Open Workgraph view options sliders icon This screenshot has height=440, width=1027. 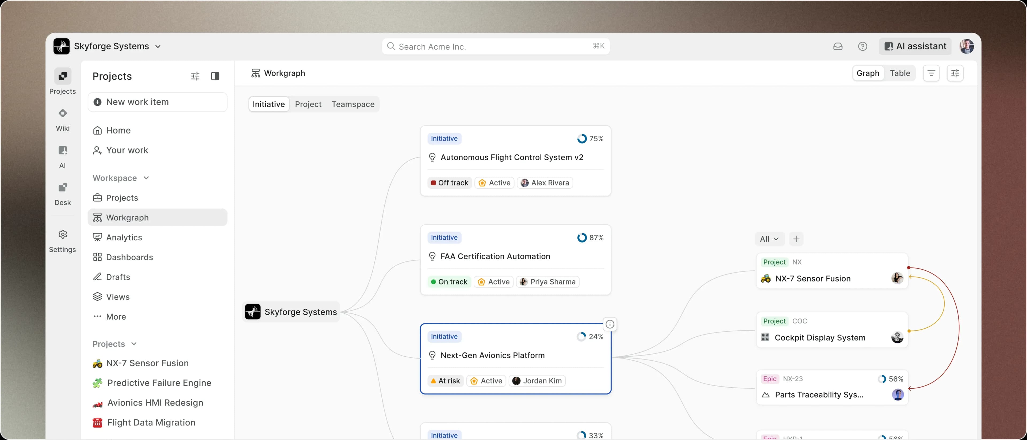[955, 73]
